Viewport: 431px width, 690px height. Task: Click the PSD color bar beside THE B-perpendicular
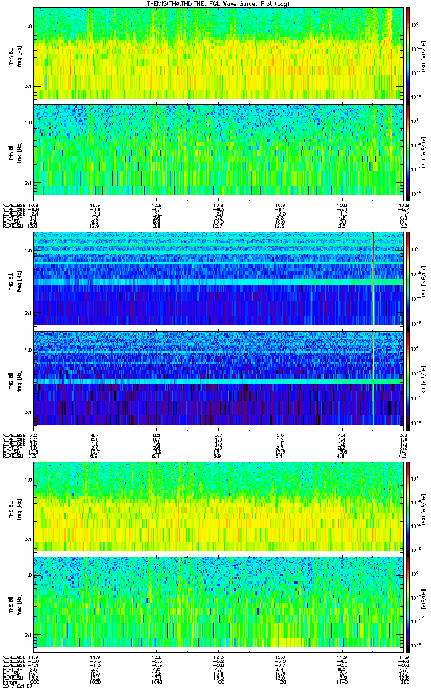point(408,506)
